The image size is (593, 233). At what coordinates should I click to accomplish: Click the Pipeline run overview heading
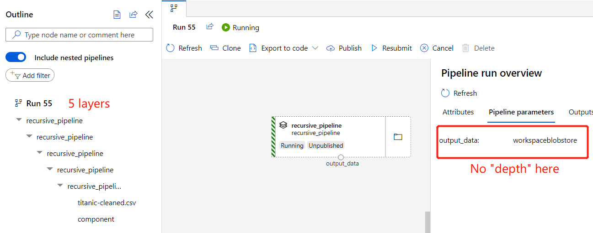click(491, 73)
